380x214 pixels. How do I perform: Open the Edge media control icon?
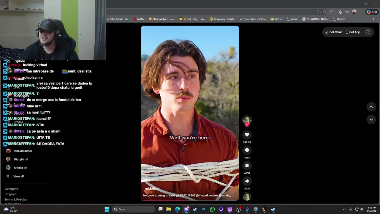(x=340, y=12)
